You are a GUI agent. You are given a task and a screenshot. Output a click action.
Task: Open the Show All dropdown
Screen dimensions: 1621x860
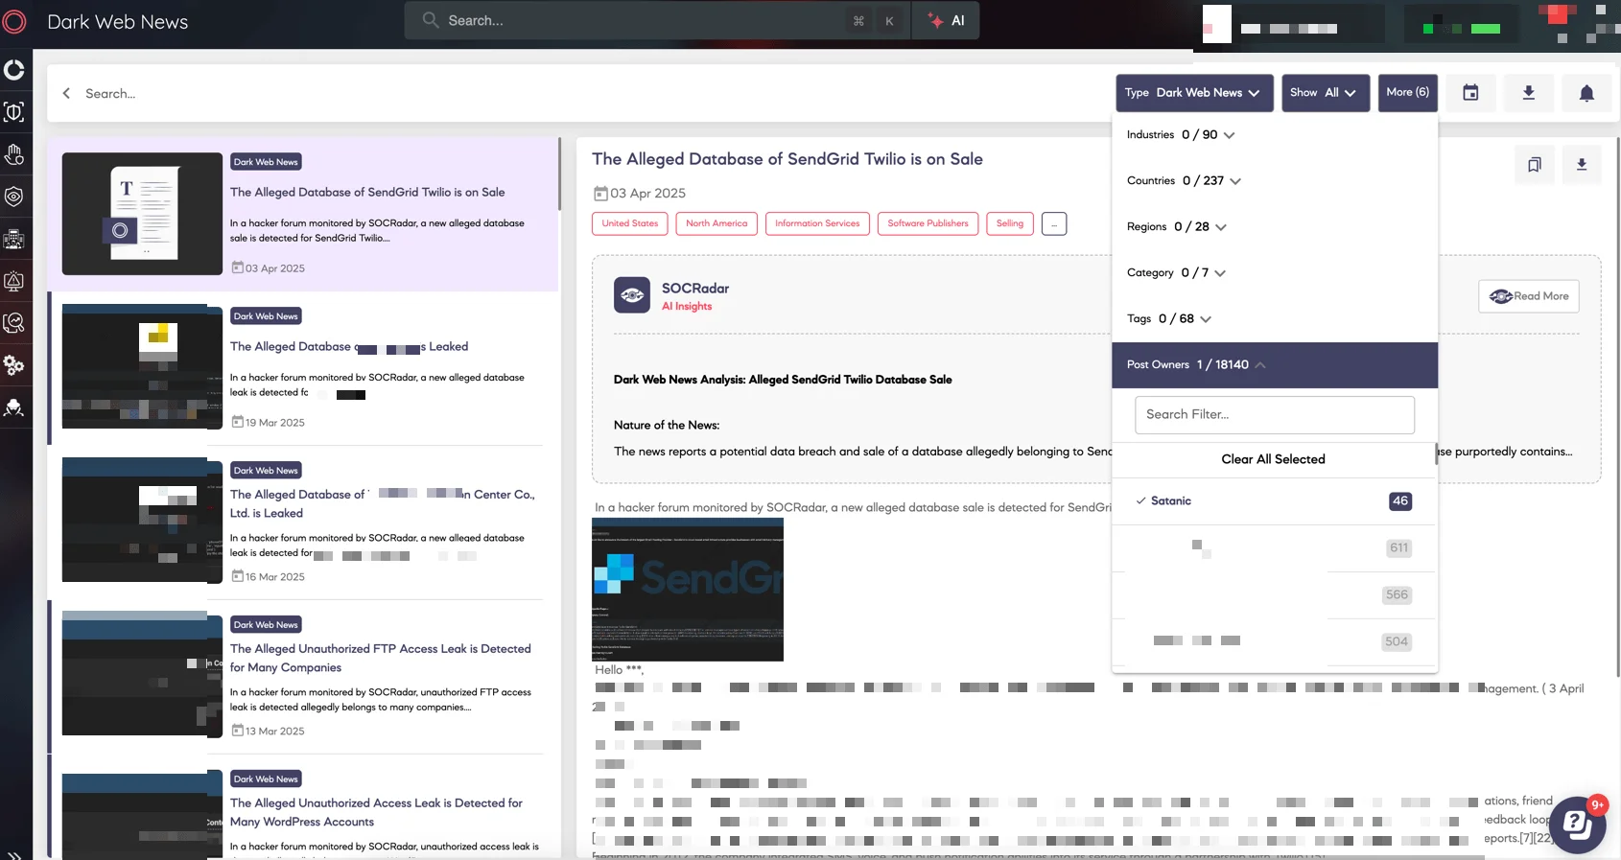tap(1326, 93)
